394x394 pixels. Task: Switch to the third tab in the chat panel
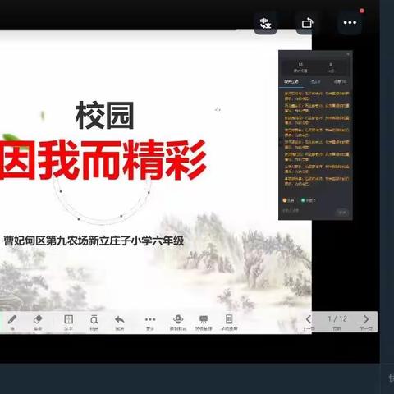340,81
